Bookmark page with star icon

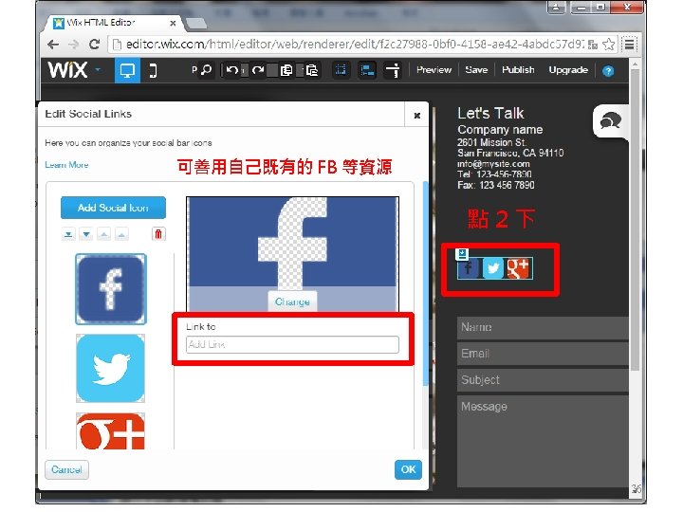[x=608, y=45]
